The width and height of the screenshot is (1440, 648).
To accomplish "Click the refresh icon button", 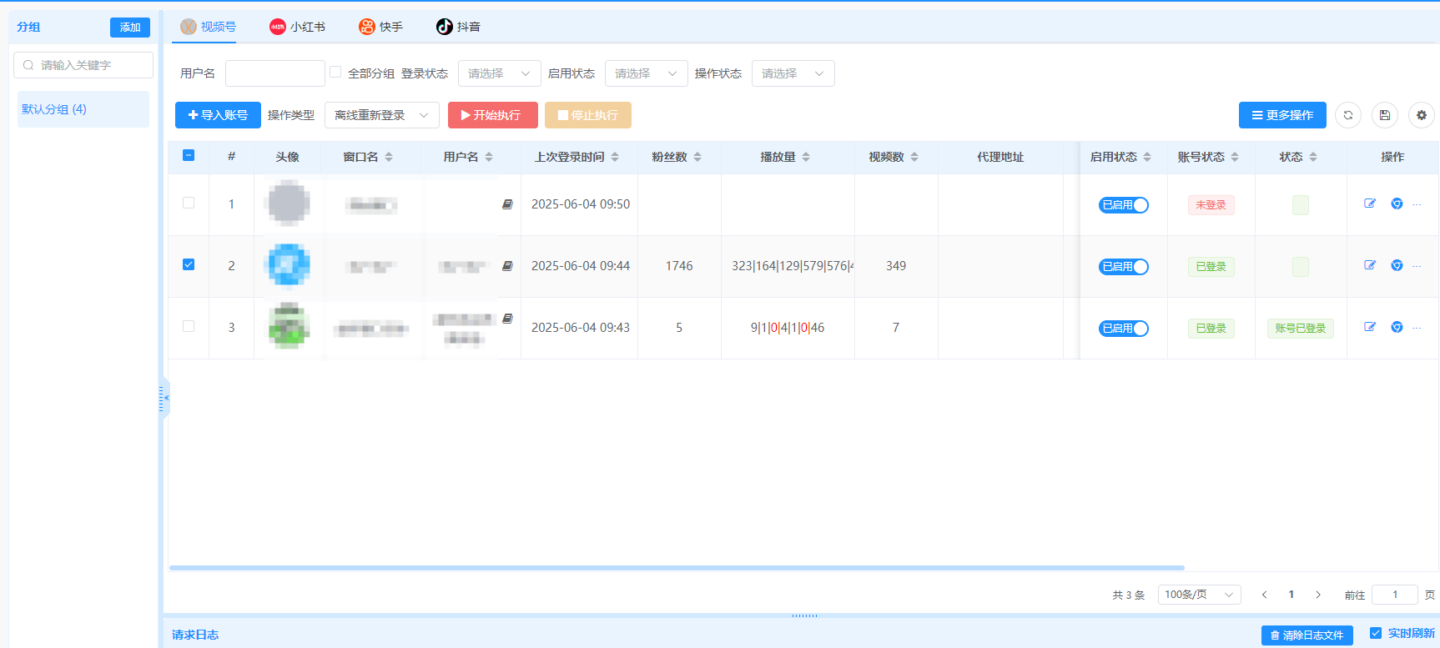I will (x=1348, y=115).
